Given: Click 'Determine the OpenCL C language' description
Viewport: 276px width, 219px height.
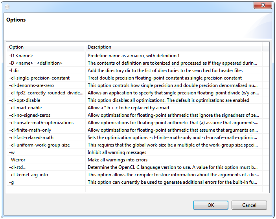Looking at the screenshot, I should click(173, 167).
